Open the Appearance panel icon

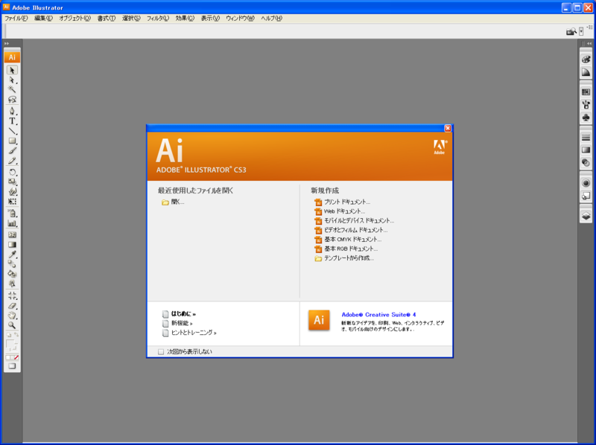point(586,183)
